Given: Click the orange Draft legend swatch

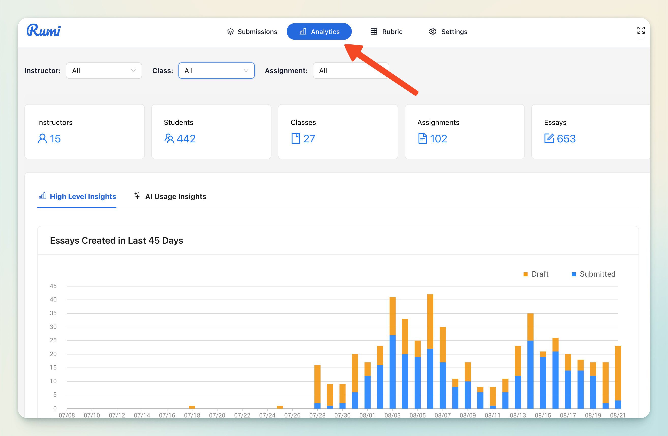Looking at the screenshot, I should (525, 274).
